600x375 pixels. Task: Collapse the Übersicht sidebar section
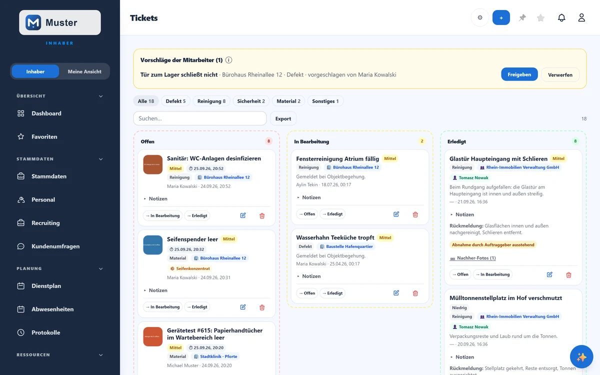pos(100,96)
